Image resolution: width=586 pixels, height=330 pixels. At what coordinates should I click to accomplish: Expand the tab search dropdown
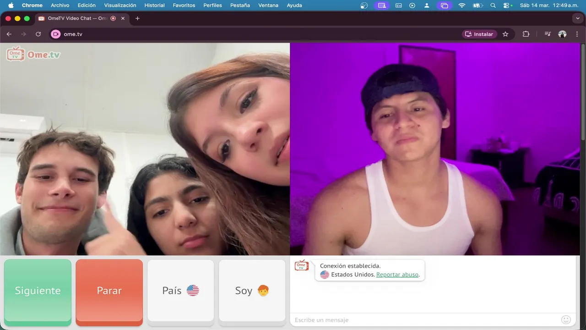(577, 18)
